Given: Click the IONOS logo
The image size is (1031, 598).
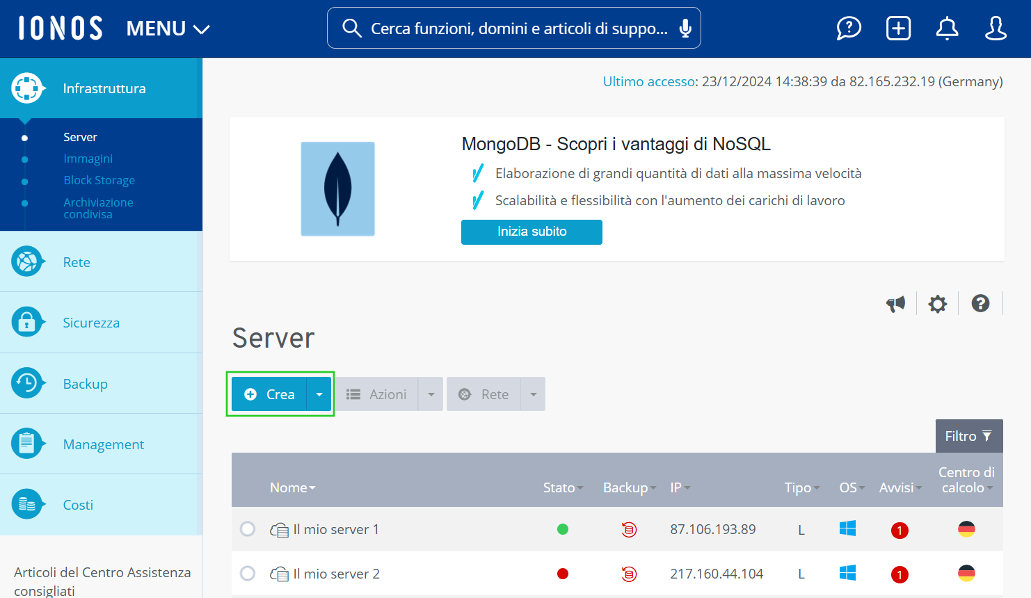Looking at the screenshot, I should tap(61, 29).
